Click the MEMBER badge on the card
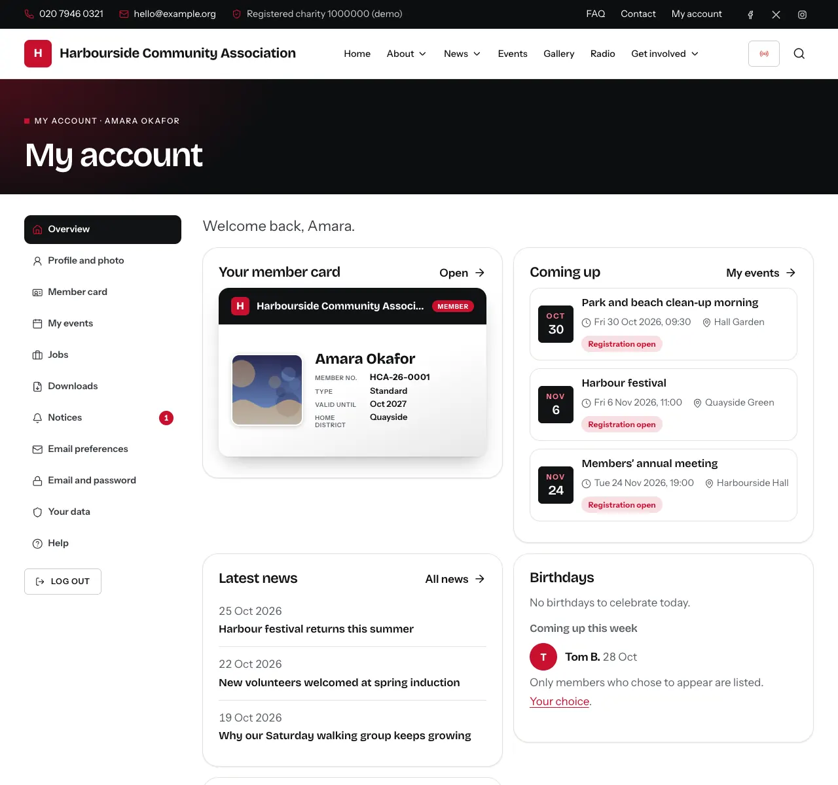The height and width of the screenshot is (785, 838). click(453, 306)
